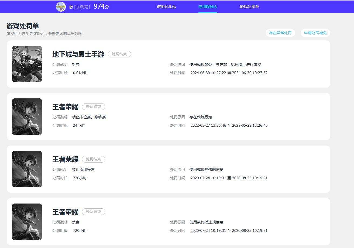354x248 pixels.
Task: Click 处罚结束 badge beside 地下城与勇士手游
Action: pos(119,54)
